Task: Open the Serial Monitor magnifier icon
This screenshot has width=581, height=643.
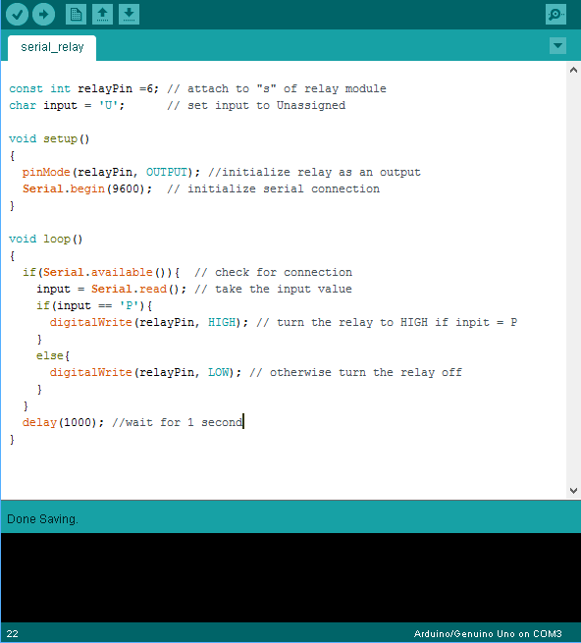Action: pos(555,15)
